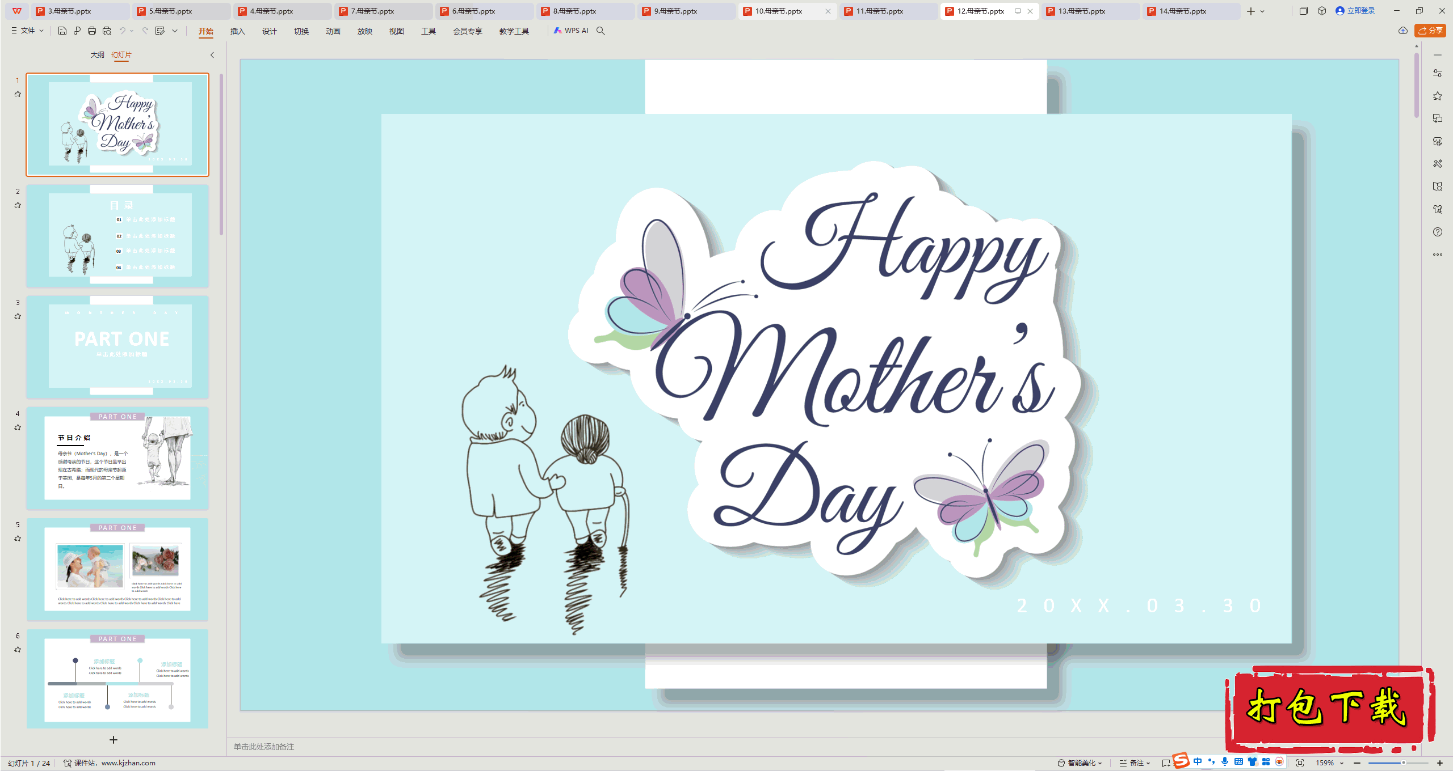
Task: Click the Sogou soft keyboard icon
Action: coord(1238,761)
